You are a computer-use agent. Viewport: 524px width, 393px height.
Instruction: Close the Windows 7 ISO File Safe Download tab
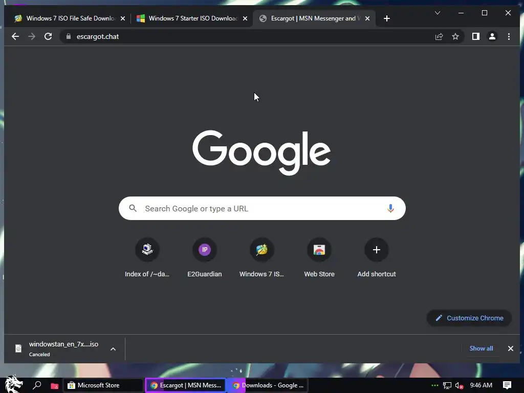[x=123, y=18]
